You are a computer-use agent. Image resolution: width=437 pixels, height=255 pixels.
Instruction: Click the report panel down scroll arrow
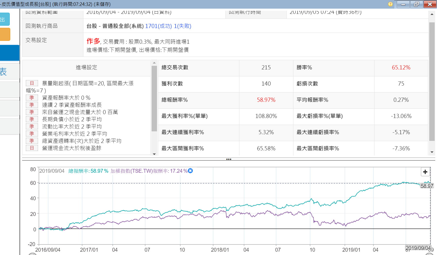coord(432,152)
